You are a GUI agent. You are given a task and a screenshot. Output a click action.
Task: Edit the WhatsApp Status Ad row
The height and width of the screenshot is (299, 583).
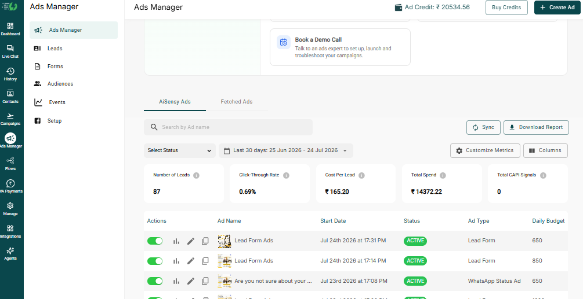pos(191,281)
